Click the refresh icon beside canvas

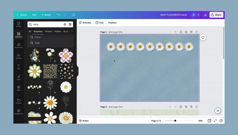pos(203,37)
